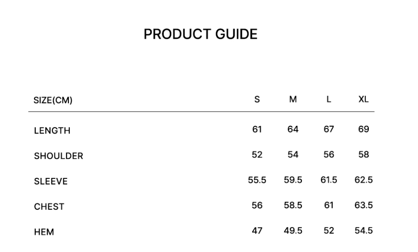
Task: Select the XL size column header
Action: [x=363, y=100]
